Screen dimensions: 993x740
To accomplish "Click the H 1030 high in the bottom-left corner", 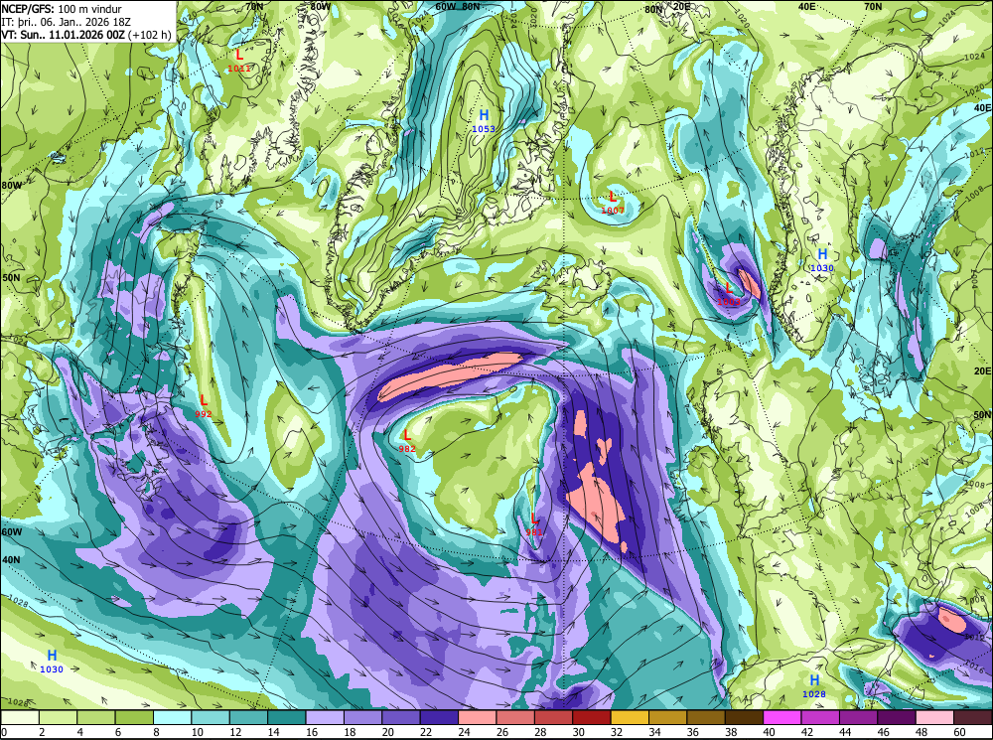I will [x=52, y=662].
